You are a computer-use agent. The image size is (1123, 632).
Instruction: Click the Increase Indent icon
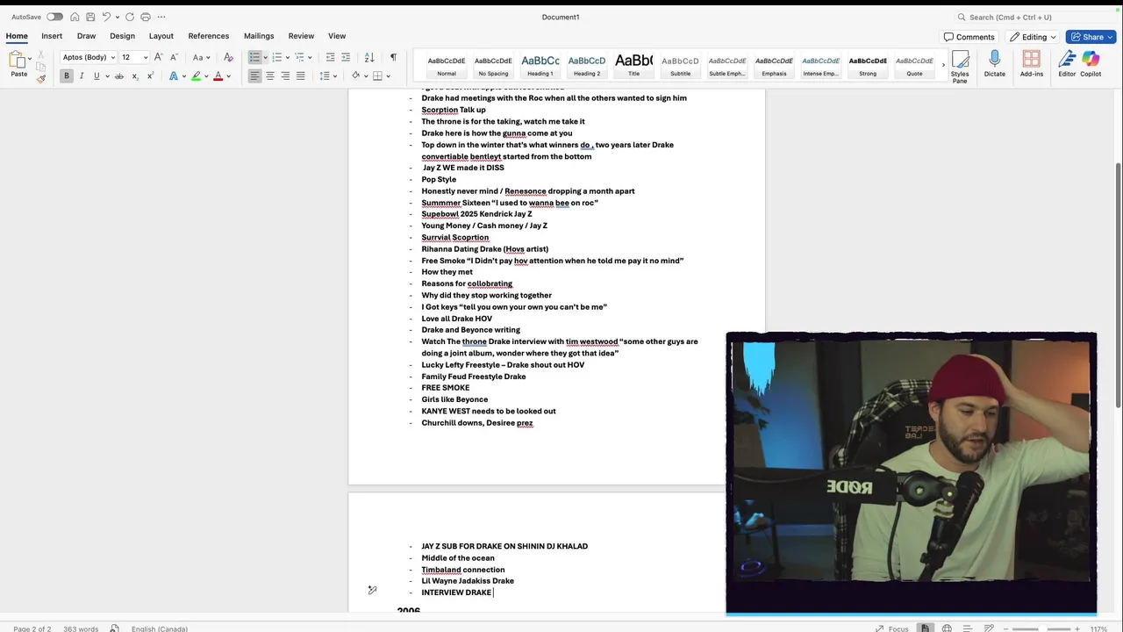pyautogui.click(x=346, y=57)
